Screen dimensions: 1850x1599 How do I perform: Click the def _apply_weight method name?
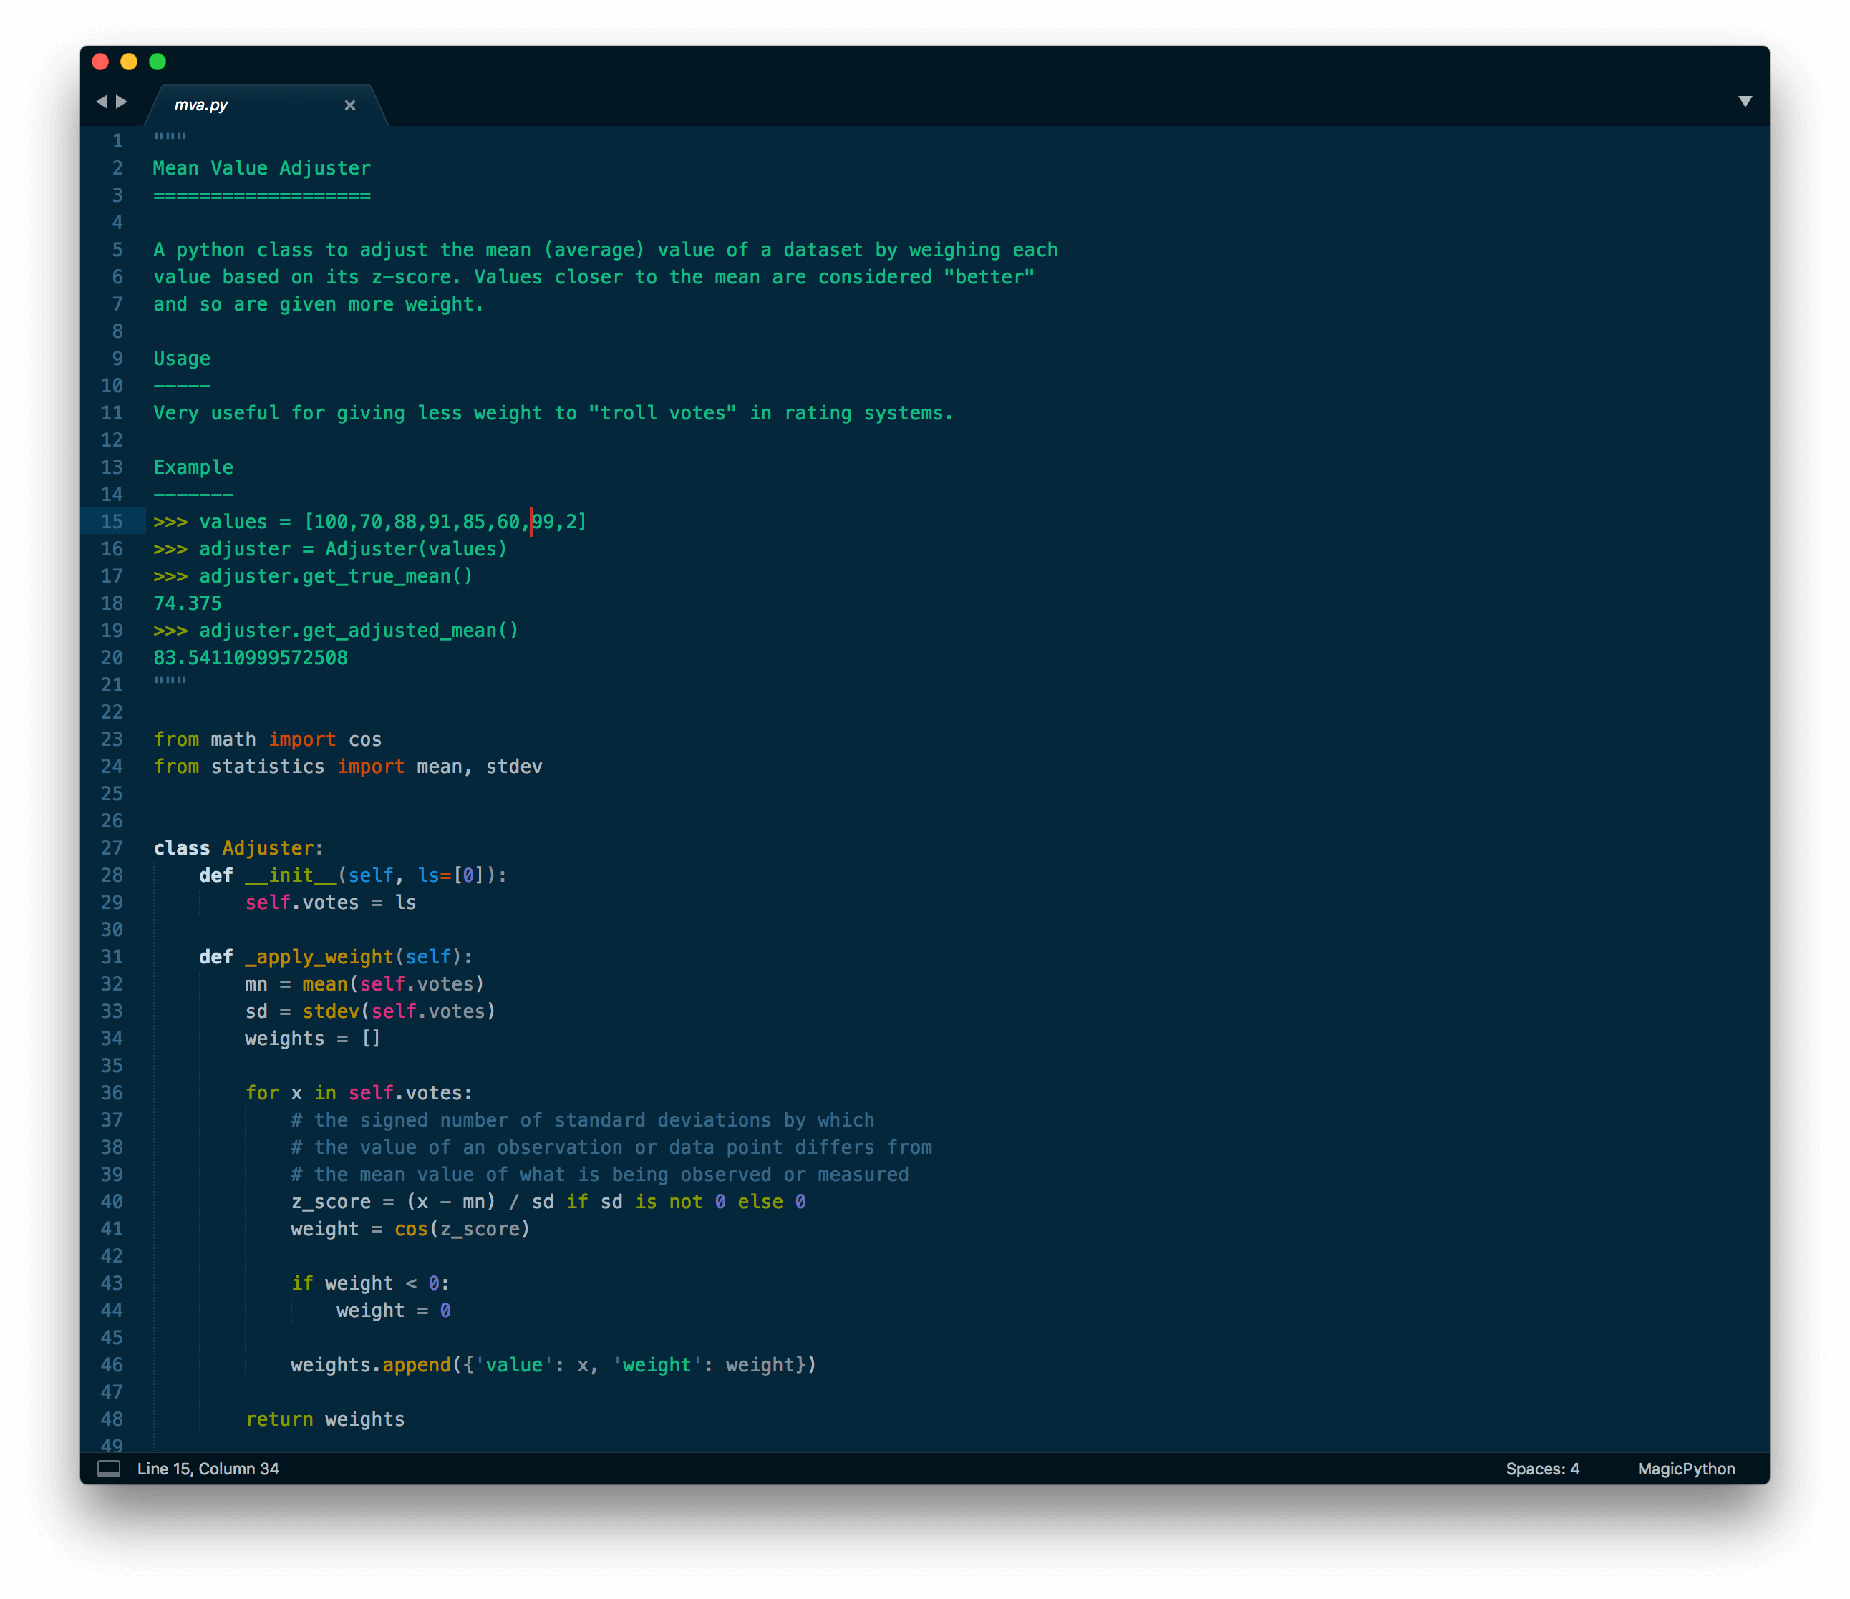[319, 957]
